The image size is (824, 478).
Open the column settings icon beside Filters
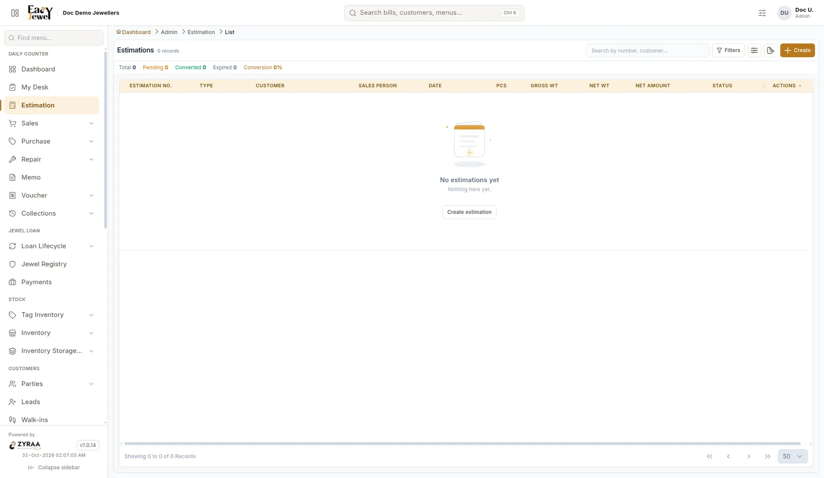(754, 50)
